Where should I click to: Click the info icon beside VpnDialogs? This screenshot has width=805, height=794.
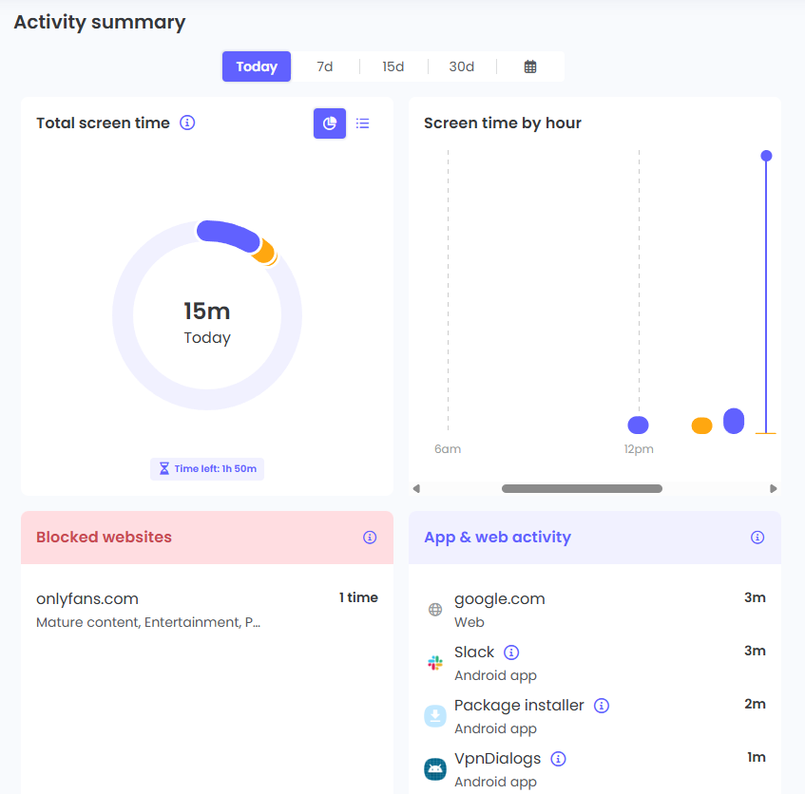pyautogui.click(x=558, y=759)
